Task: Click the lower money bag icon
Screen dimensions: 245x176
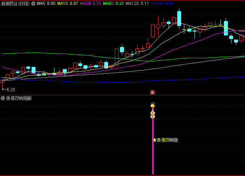Action: 153,116
